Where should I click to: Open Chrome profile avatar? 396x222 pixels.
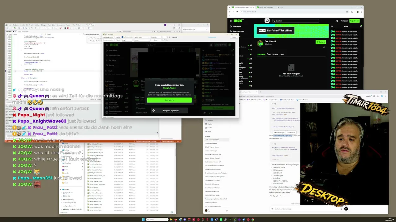click(357, 12)
